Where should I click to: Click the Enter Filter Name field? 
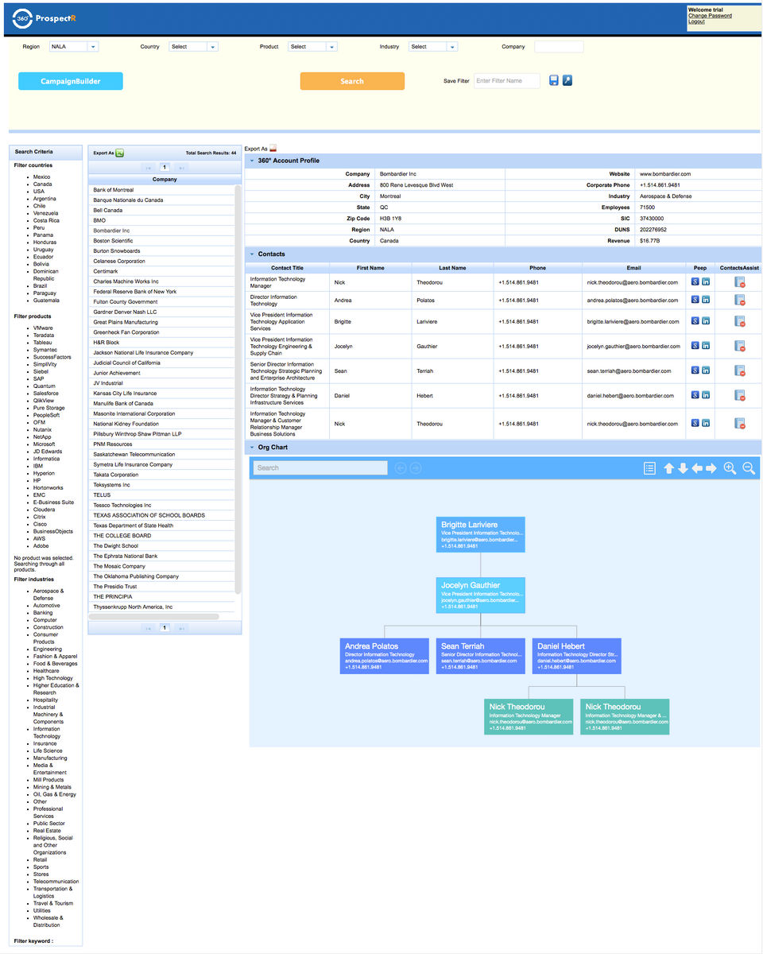507,80
